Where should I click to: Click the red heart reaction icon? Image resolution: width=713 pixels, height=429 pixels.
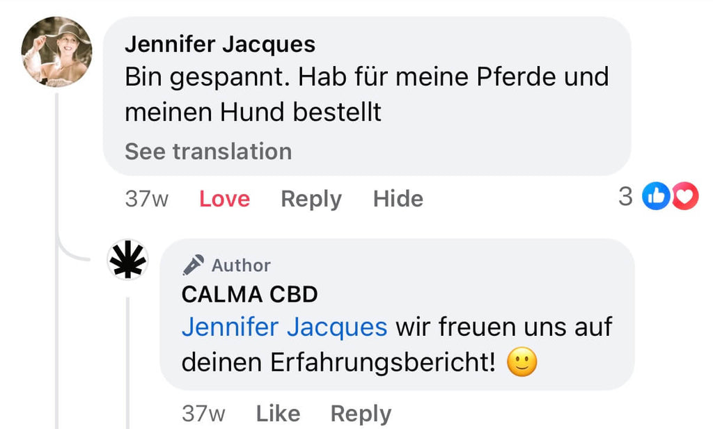tap(684, 198)
